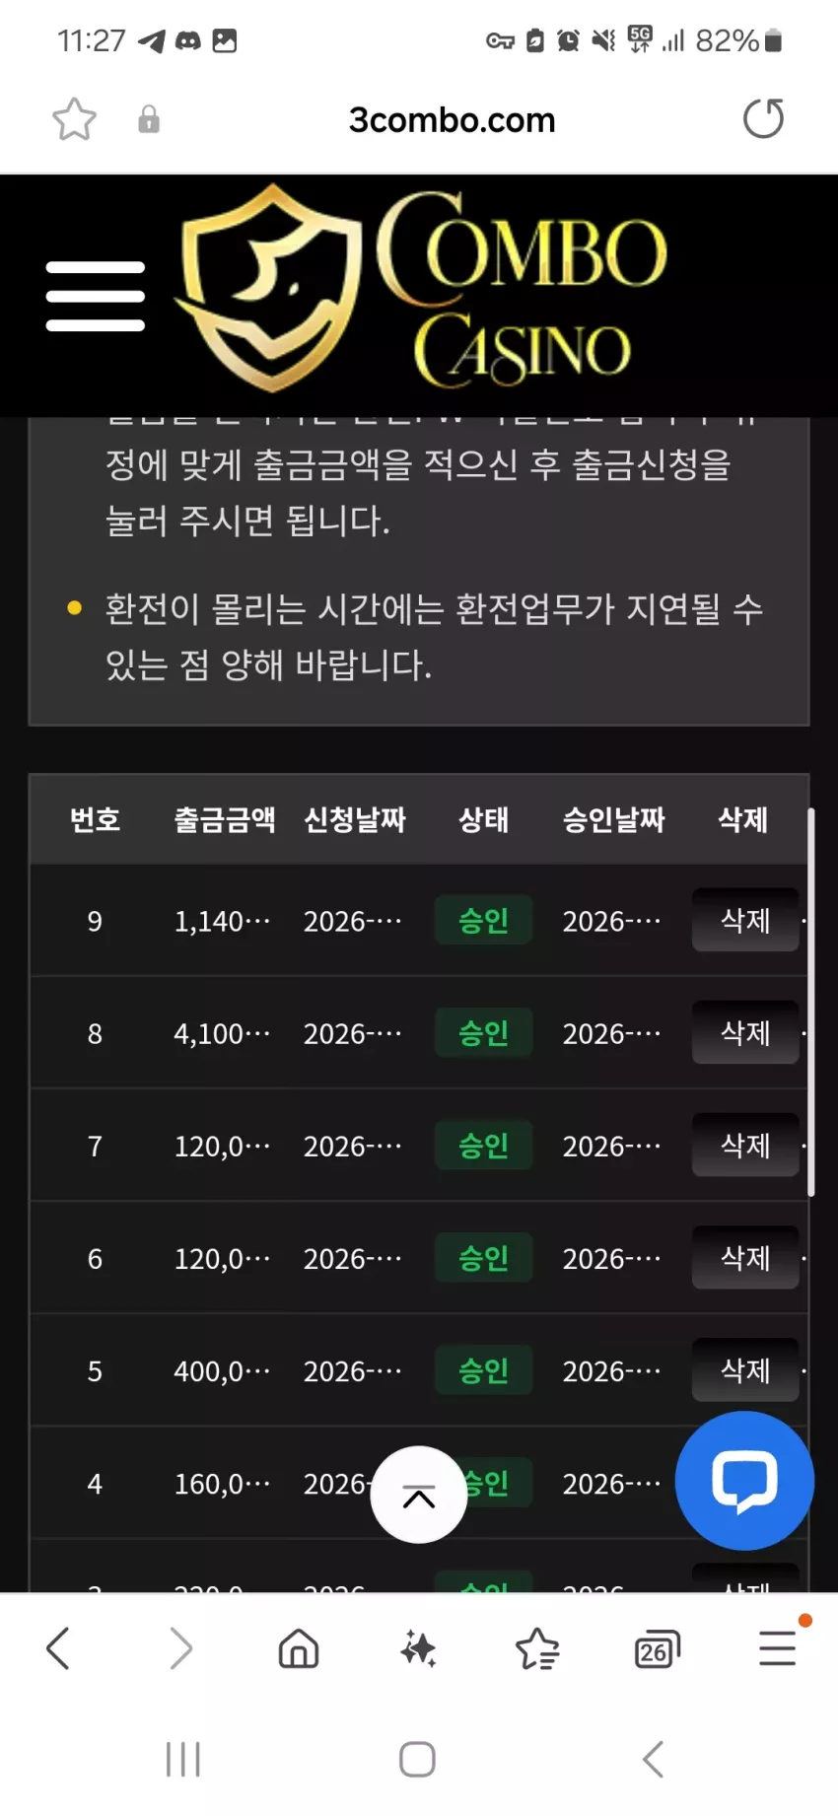Reload the page using the refresh icon
The height and width of the screenshot is (1816, 838).
pos(763,119)
